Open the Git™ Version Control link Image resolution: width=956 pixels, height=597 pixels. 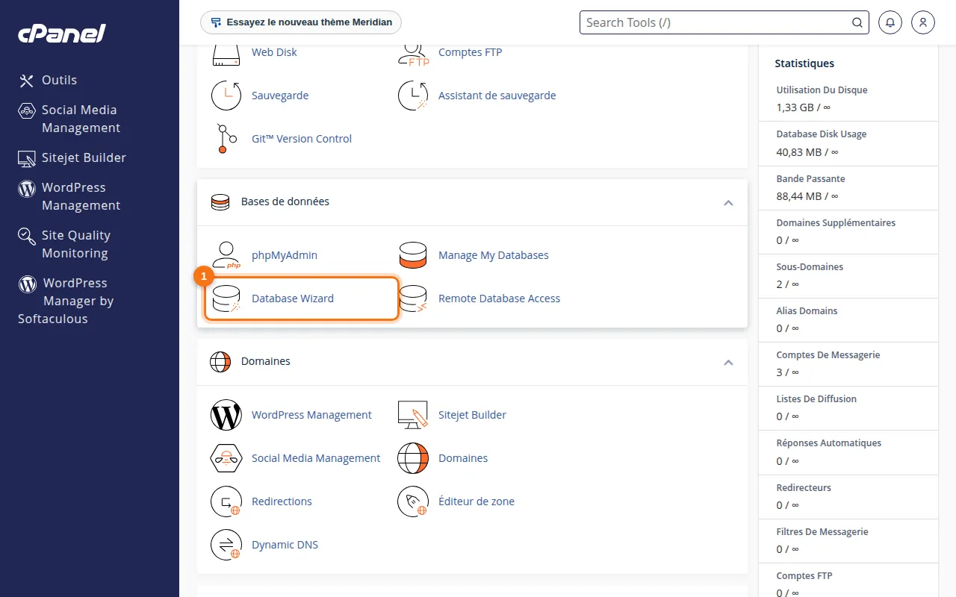302,139
